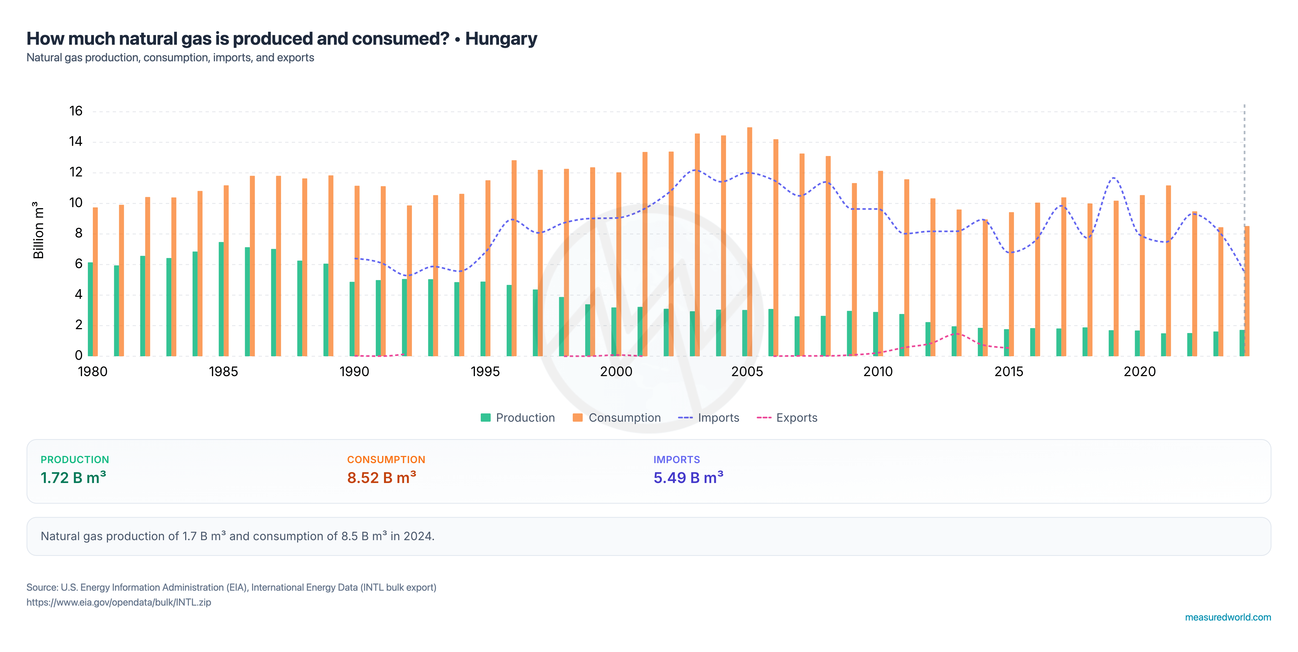Toggle the Imports legend entry
The height and width of the screenshot is (652, 1298).
tap(708, 417)
